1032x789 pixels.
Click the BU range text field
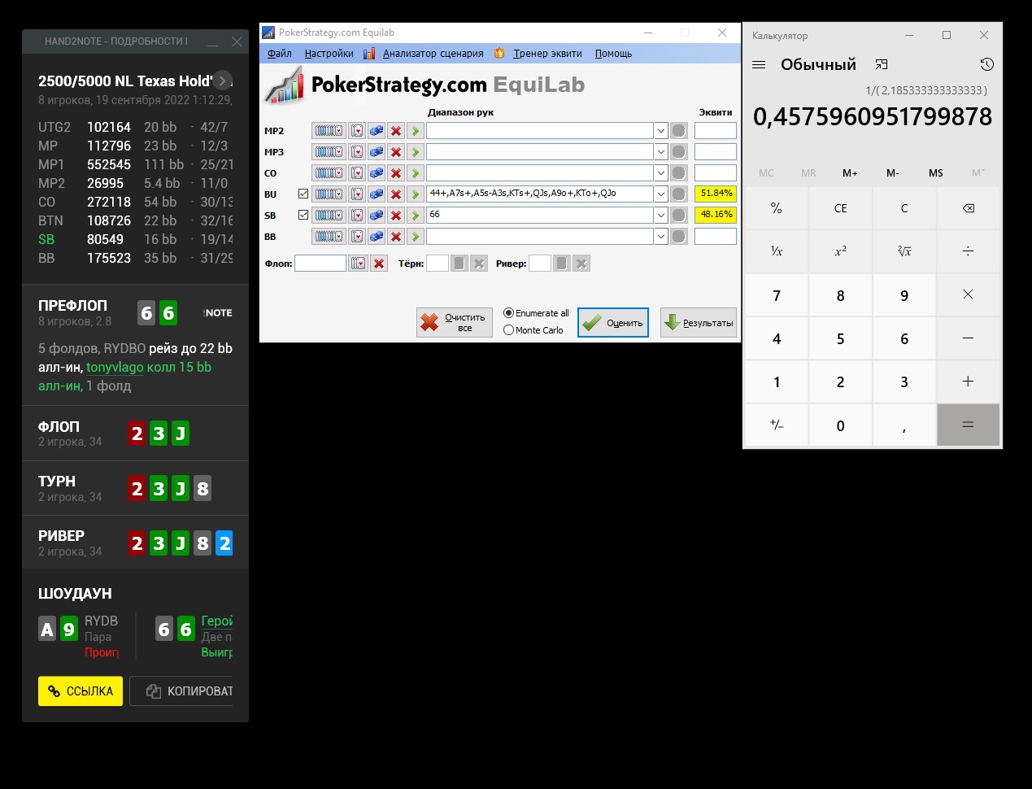point(540,194)
